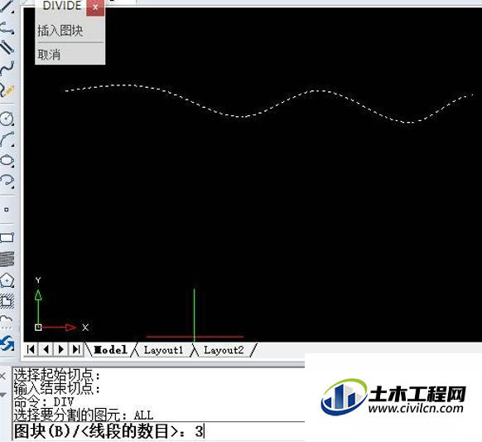Select the Polyline tool
This screenshot has height=442, width=482.
[x=7, y=27]
